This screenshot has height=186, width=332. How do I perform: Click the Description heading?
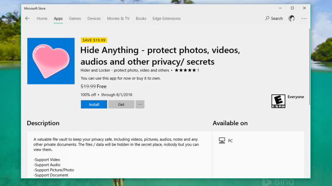click(43, 123)
